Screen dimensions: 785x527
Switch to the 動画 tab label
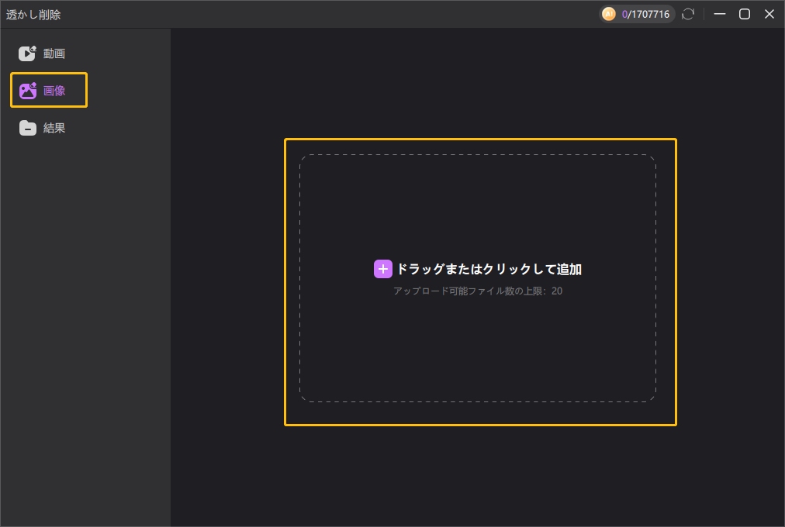(x=54, y=53)
